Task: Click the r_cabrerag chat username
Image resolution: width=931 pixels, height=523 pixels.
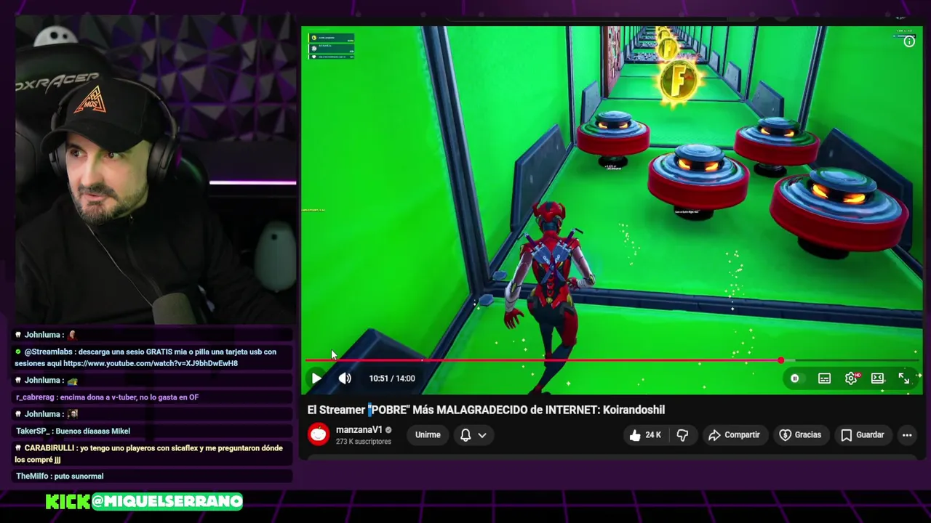Action: tap(34, 397)
